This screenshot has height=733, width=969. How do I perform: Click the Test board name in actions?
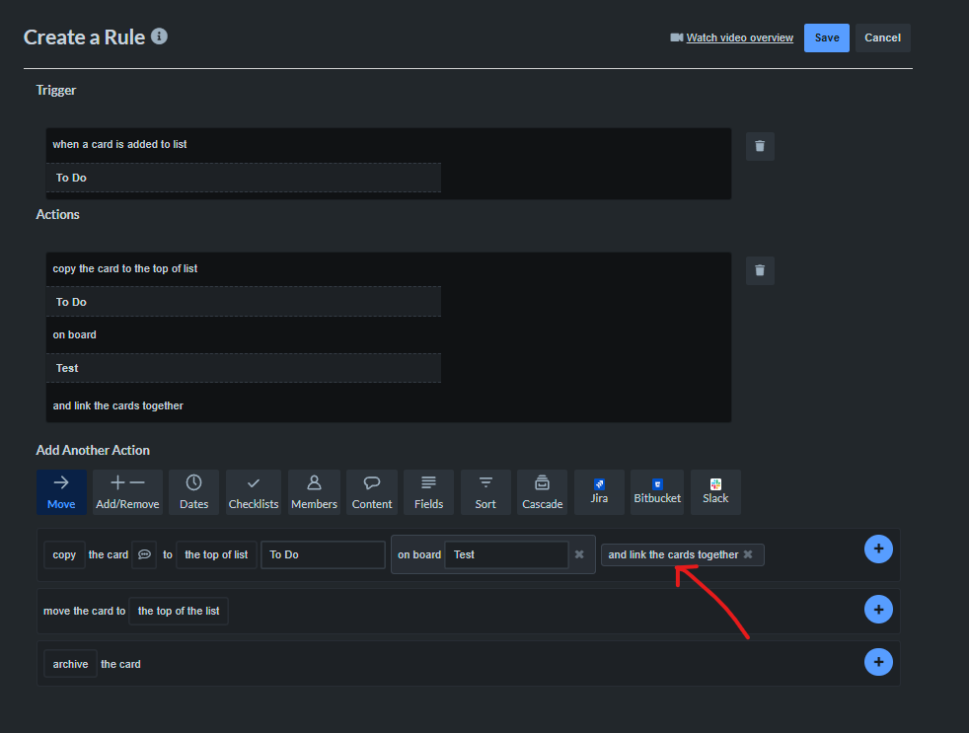(x=244, y=368)
